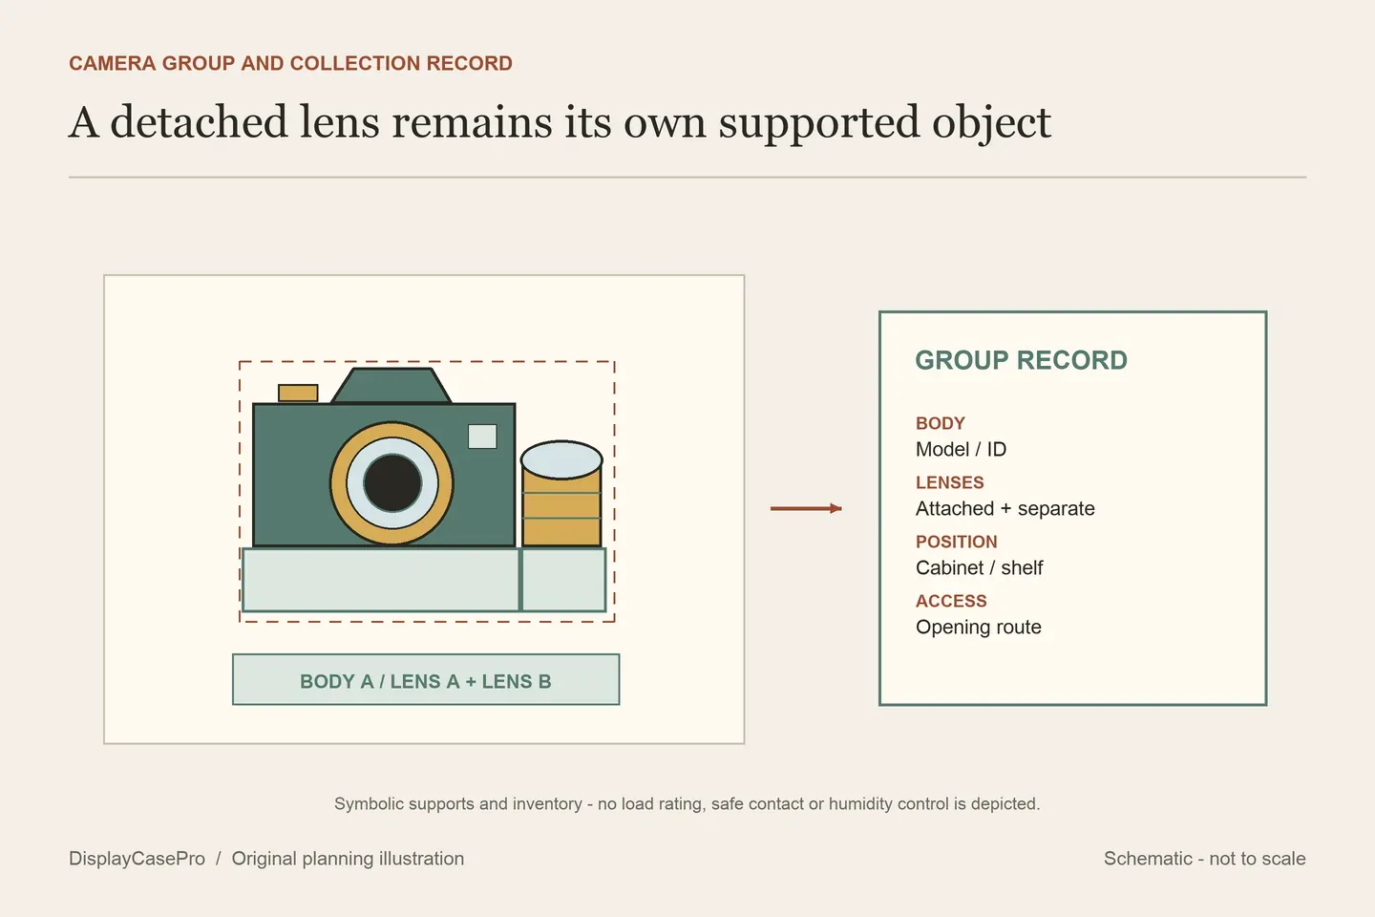Click the camera viewfinder square window

[482, 436]
